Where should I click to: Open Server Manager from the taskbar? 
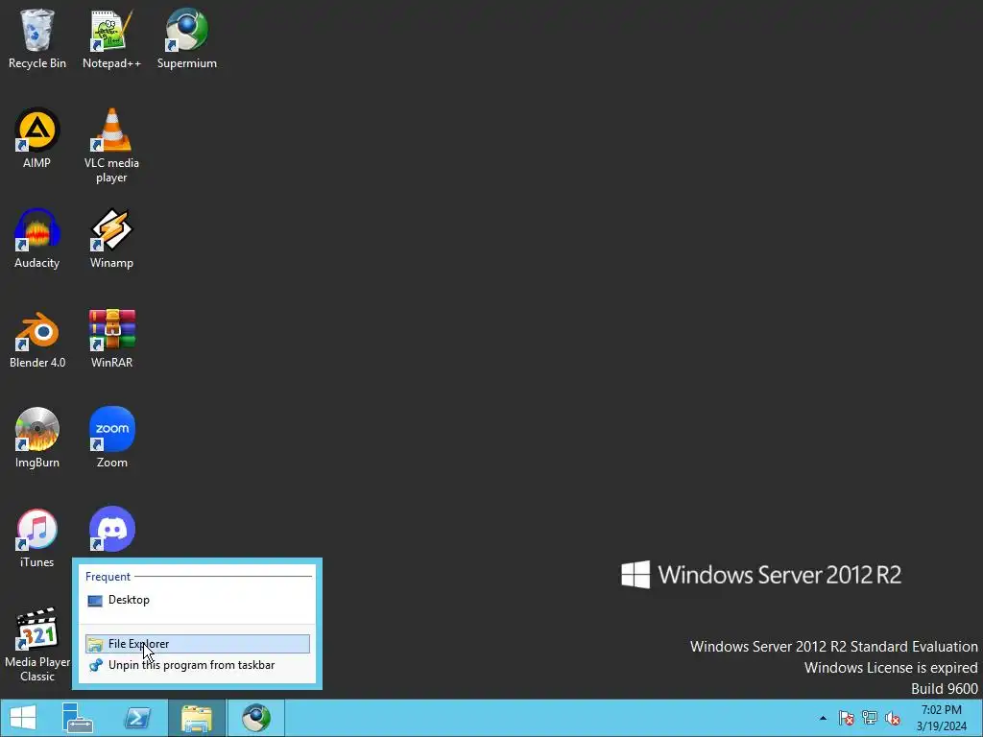78,718
